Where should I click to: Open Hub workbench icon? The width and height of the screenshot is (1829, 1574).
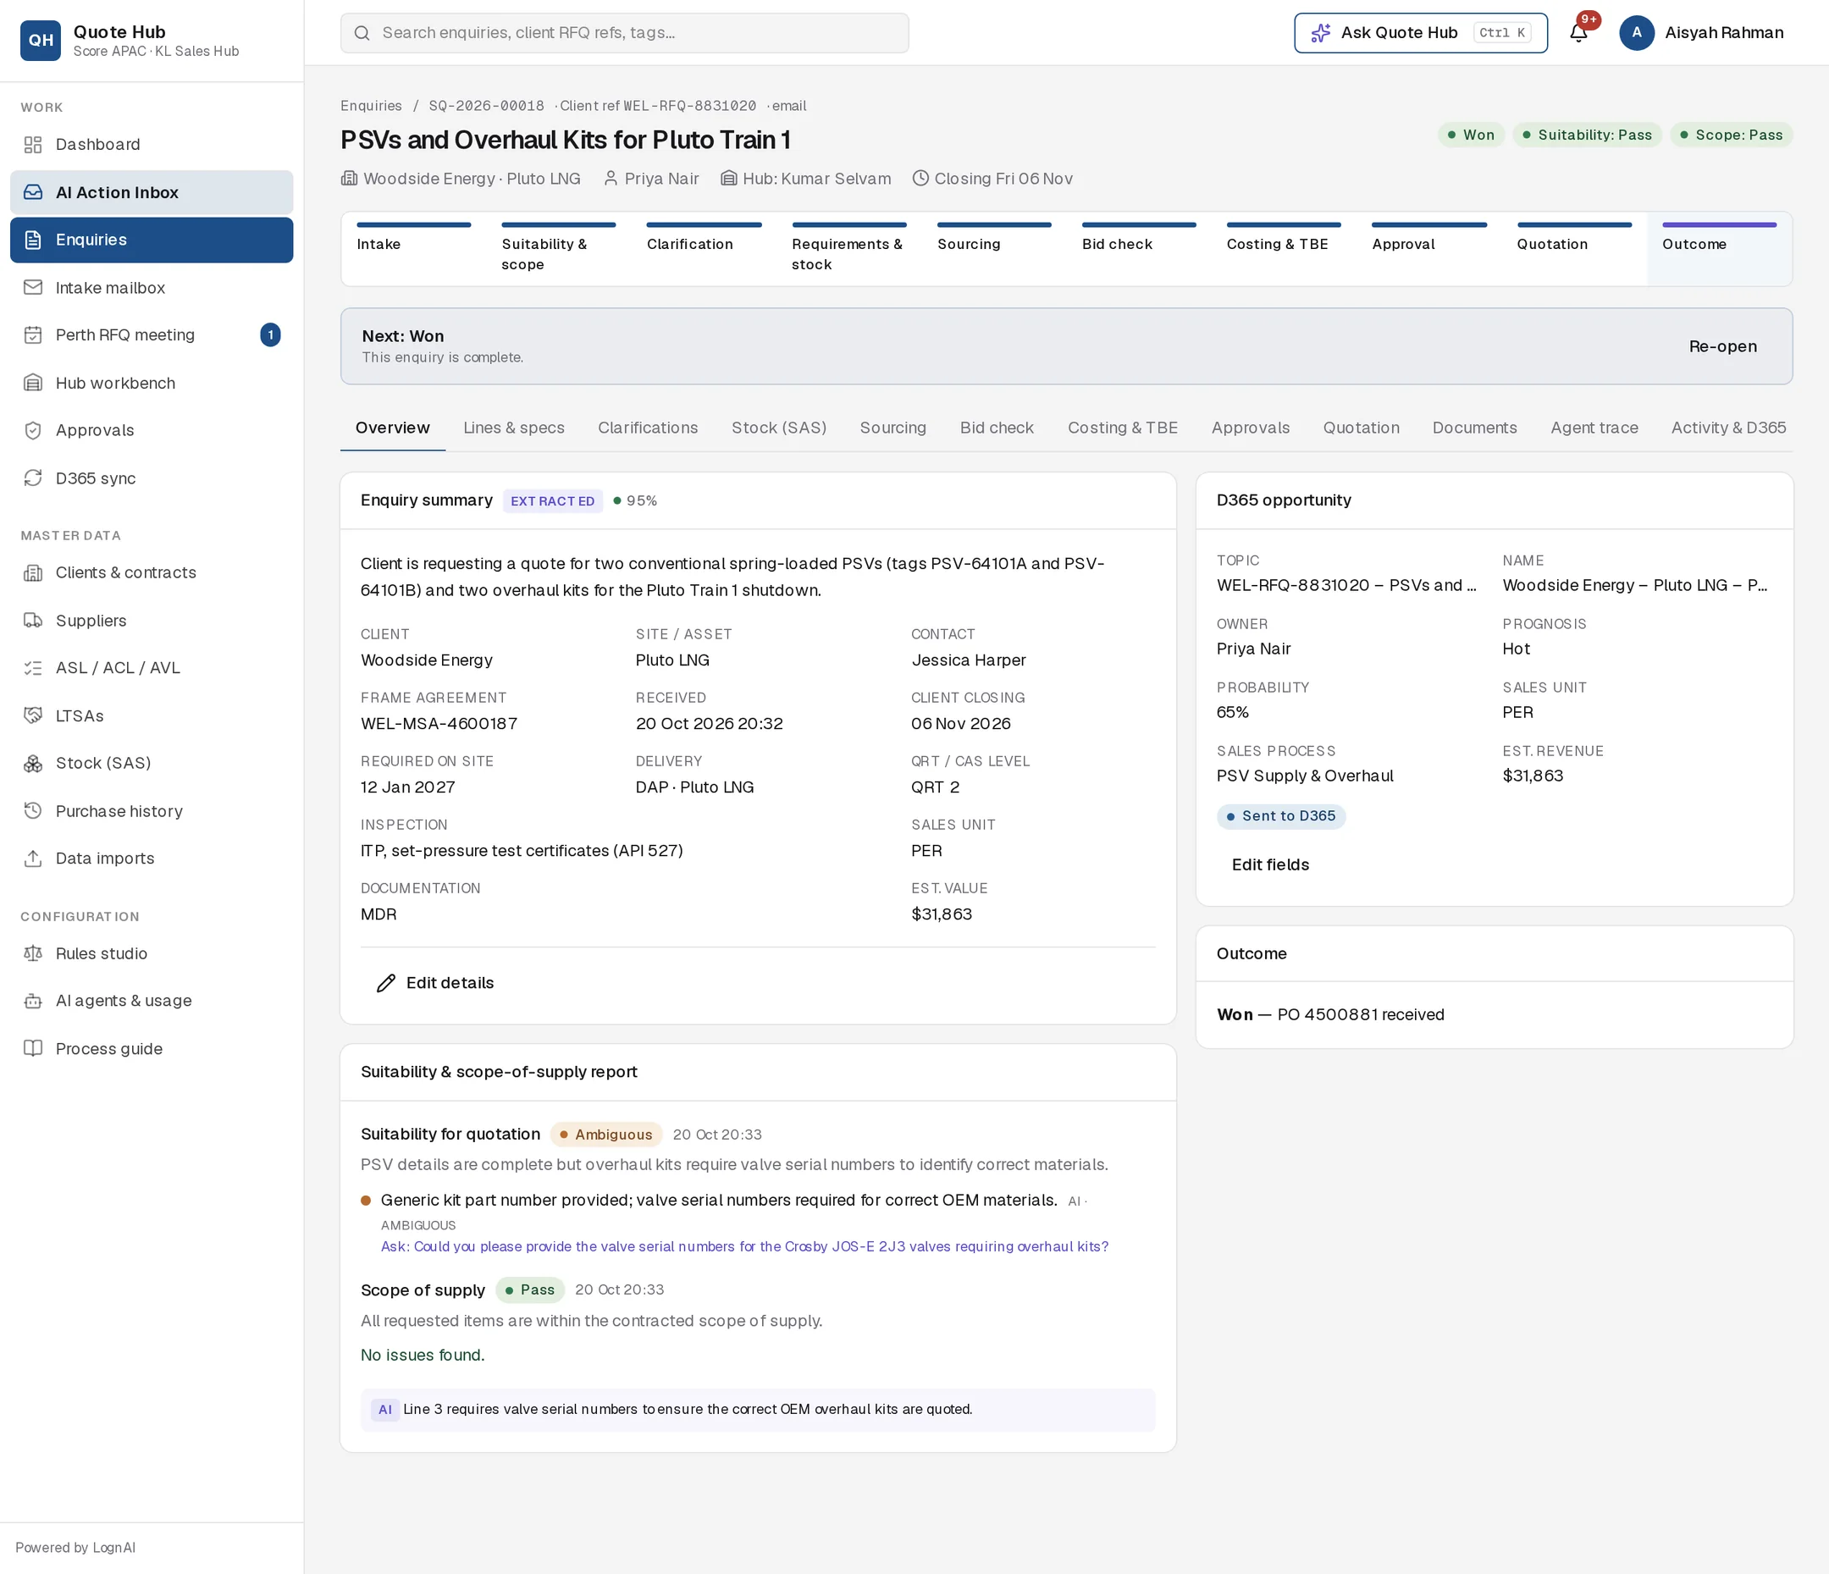point(33,383)
